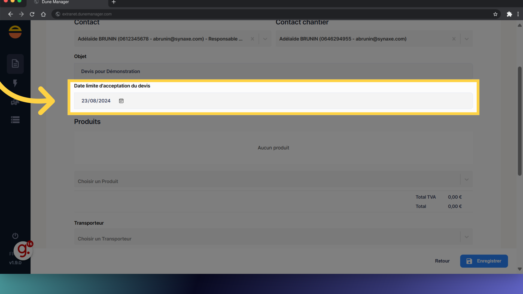The height and width of the screenshot is (294, 523).
Task: Expand the Contact dropdown
Action: pos(265,39)
